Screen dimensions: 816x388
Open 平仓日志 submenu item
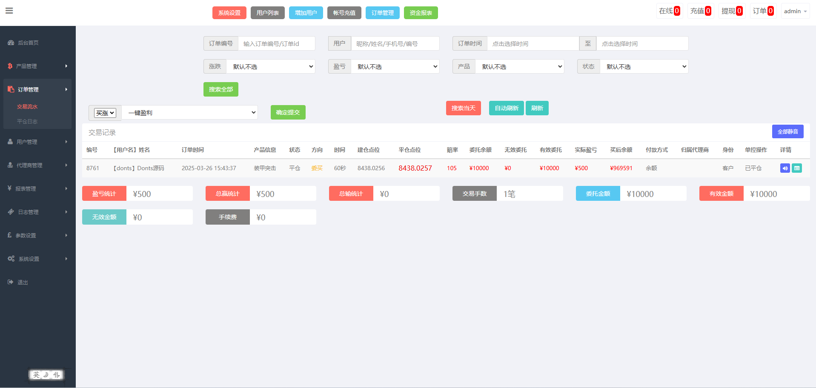pos(27,121)
